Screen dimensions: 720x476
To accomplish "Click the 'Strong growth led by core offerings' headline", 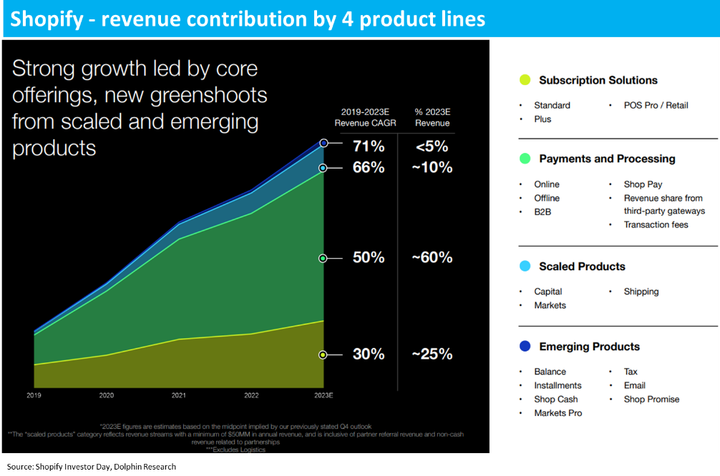I will [x=140, y=108].
